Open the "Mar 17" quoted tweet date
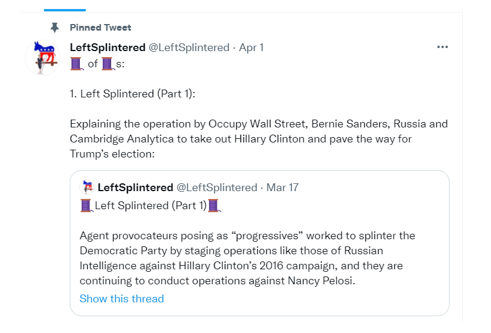Viewport: 491px width, 333px height. click(x=282, y=188)
